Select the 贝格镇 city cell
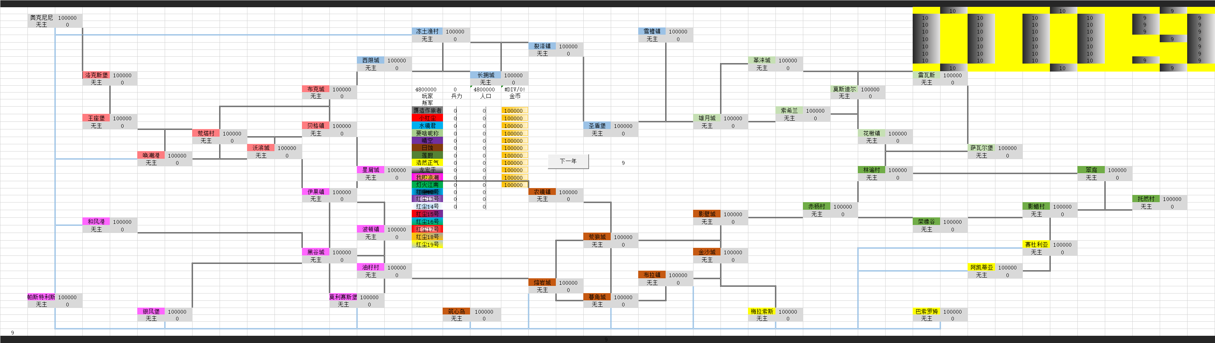The height and width of the screenshot is (343, 1215). point(316,126)
